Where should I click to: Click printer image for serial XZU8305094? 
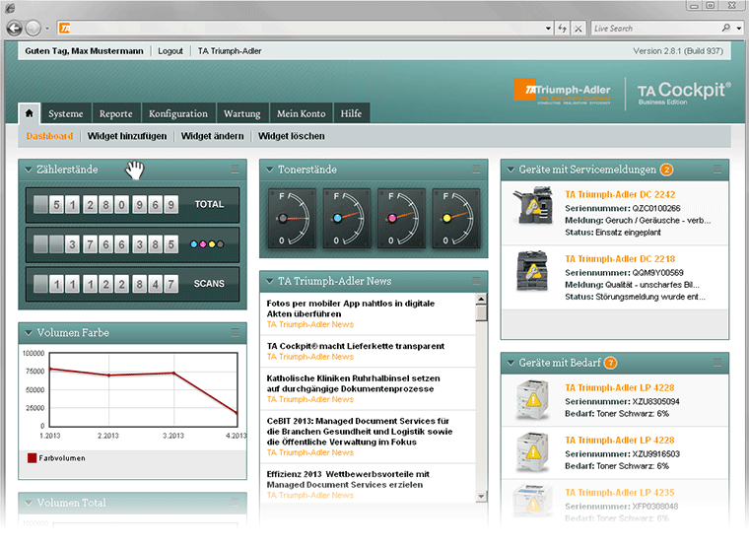coord(532,400)
